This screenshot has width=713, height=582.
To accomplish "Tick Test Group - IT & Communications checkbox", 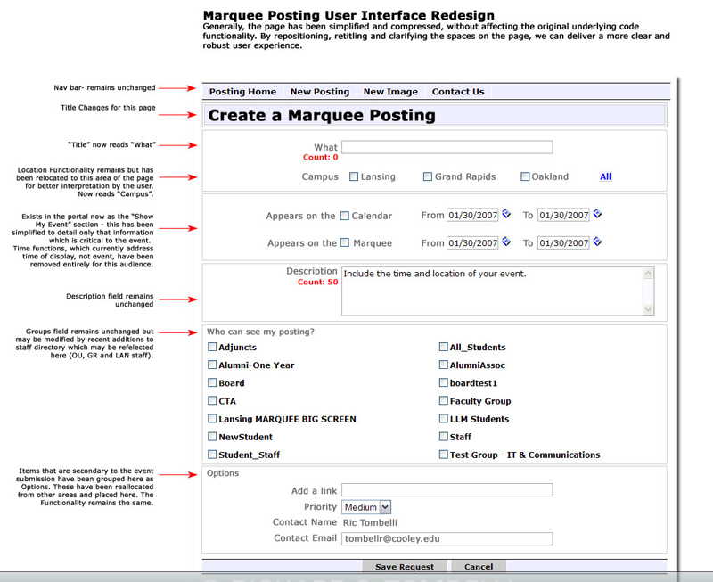I will point(443,455).
